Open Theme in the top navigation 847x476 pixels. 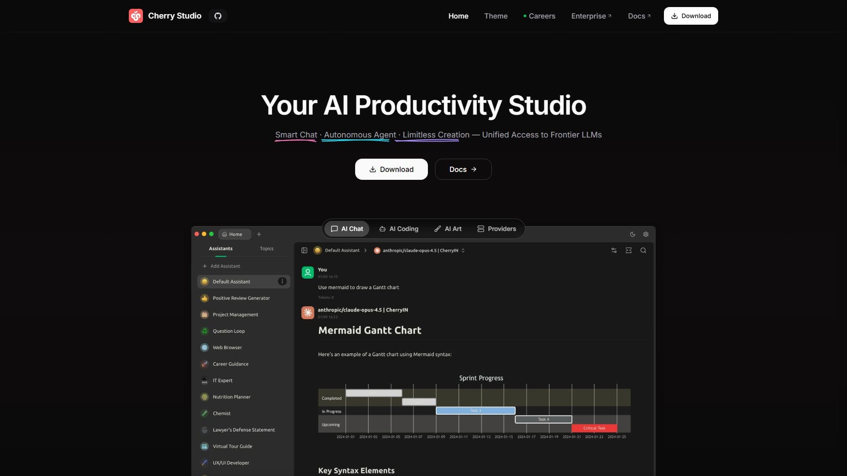click(496, 16)
